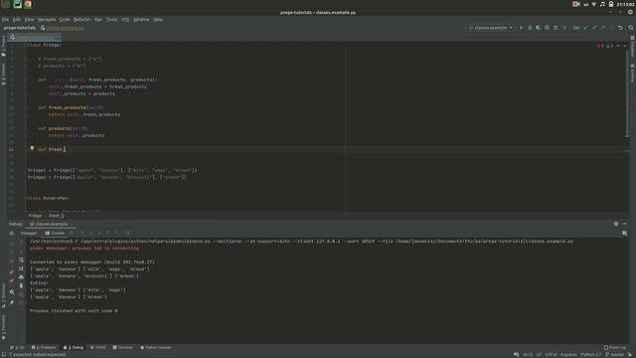
Task: Open the View menu
Action: 29,20
